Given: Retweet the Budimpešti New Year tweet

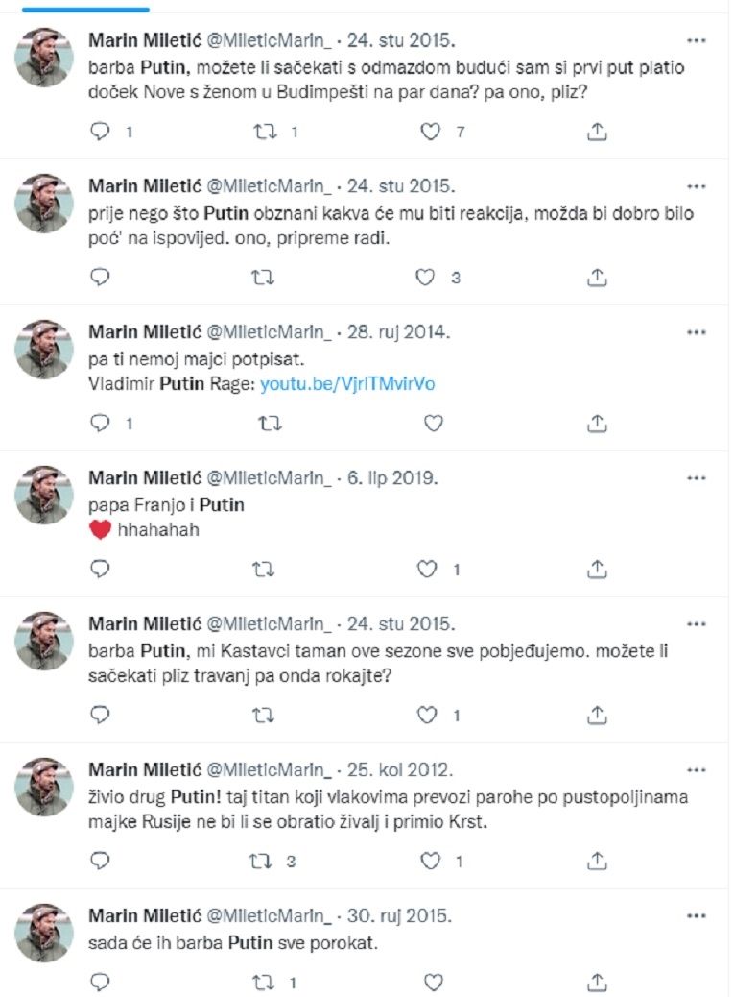Looking at the screenshot, I should point(263,132).
